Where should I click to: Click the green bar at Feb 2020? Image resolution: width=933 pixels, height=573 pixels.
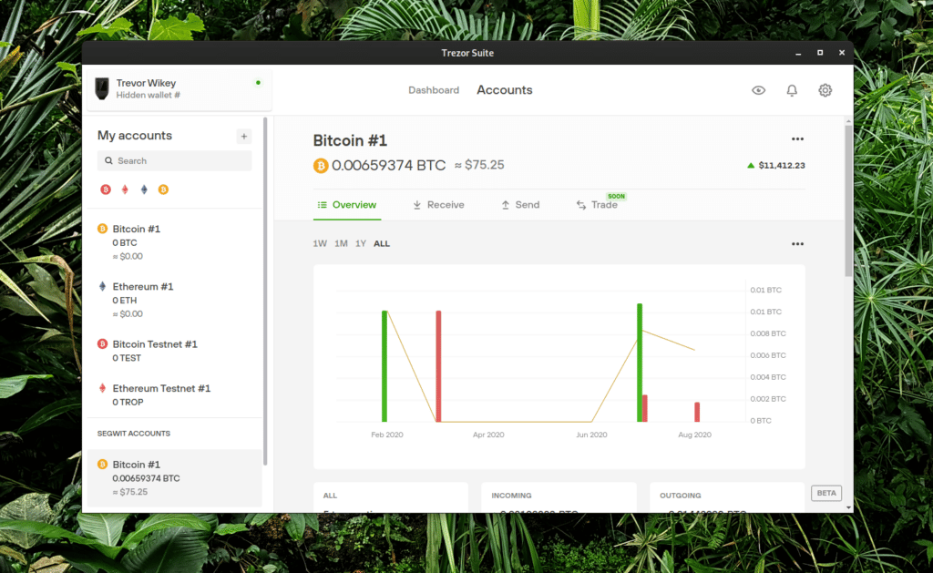pyautogui.click(x=384, y=366)
